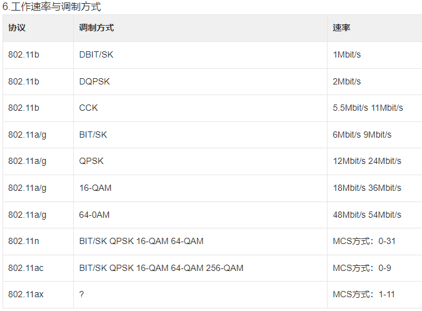This screenshot has width=422, height=311.
Task: Click the 16-QAM modulation cell
Action: point(95,188)
